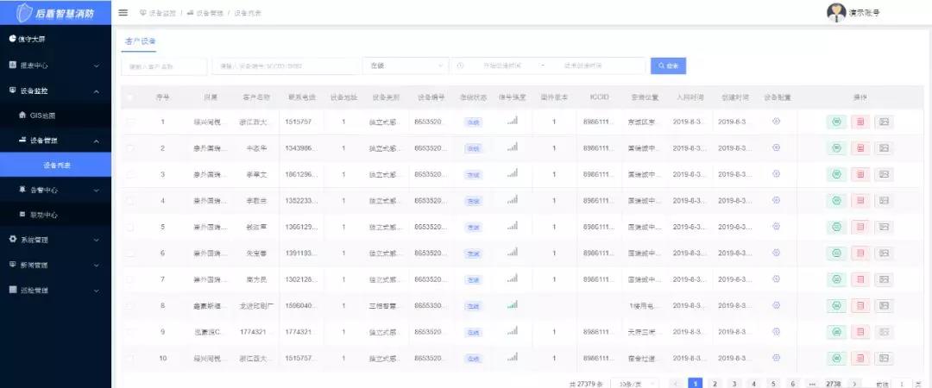This screenshot has width=932, height=388.
Task: Click the red list icon in row 5
Action: click(x=860, y=227)
